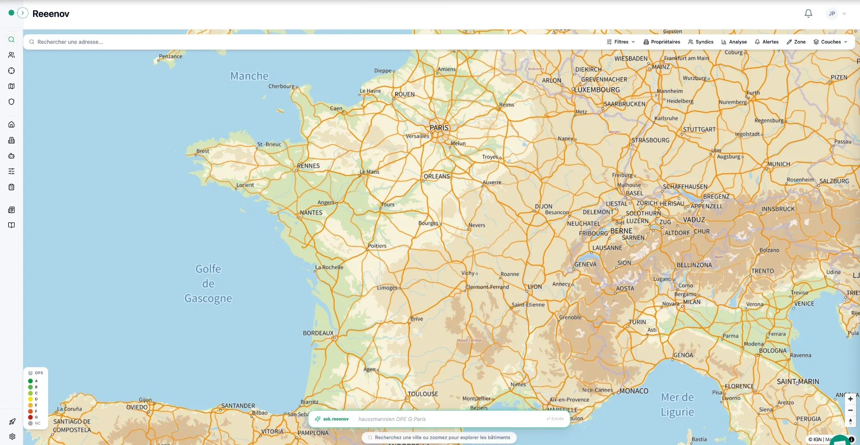Go to the house icon in the sidebar
Image resolution: width=860 pixels, height=445 pixels.
[12, 125]
